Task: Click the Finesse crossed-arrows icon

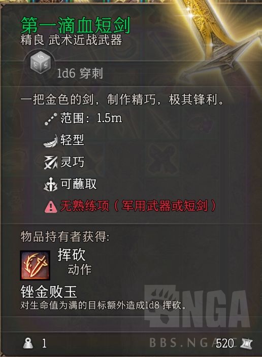Action: click(x=50, y=163)
